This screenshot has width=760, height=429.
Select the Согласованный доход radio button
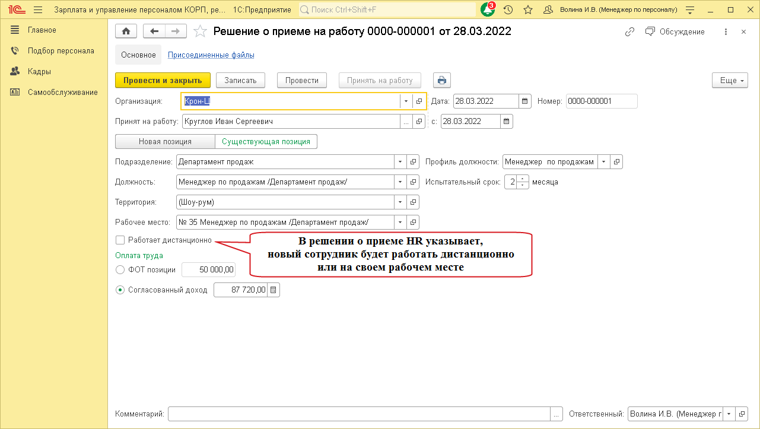[x=120, y=290]
